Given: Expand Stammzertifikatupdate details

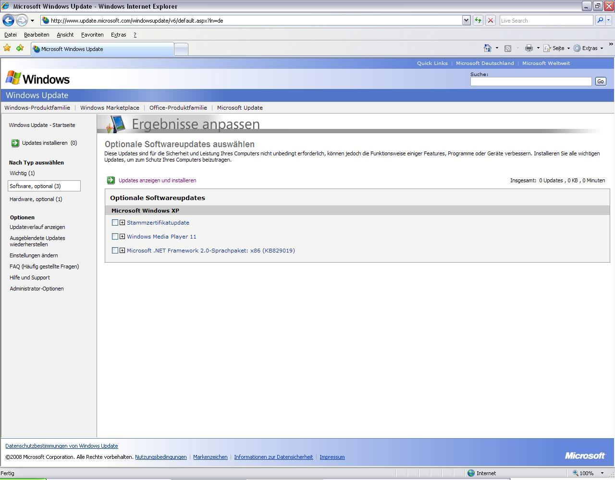Looking at the screenshot, I should tap(122, 223).
